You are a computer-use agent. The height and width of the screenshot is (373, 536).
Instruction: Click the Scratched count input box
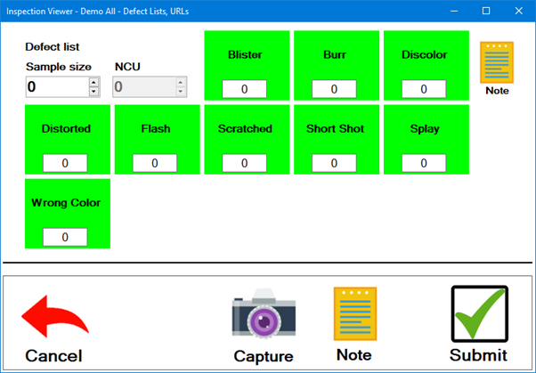(x=245, y=163)
